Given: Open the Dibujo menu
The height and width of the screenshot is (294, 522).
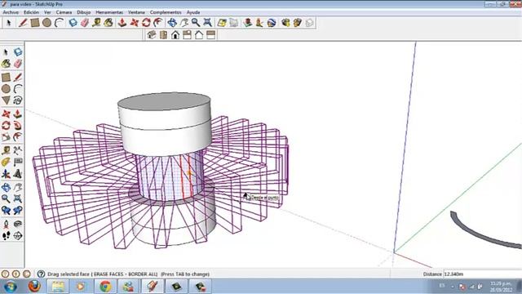Looking at the screenshot, I should tap(83, 12).
